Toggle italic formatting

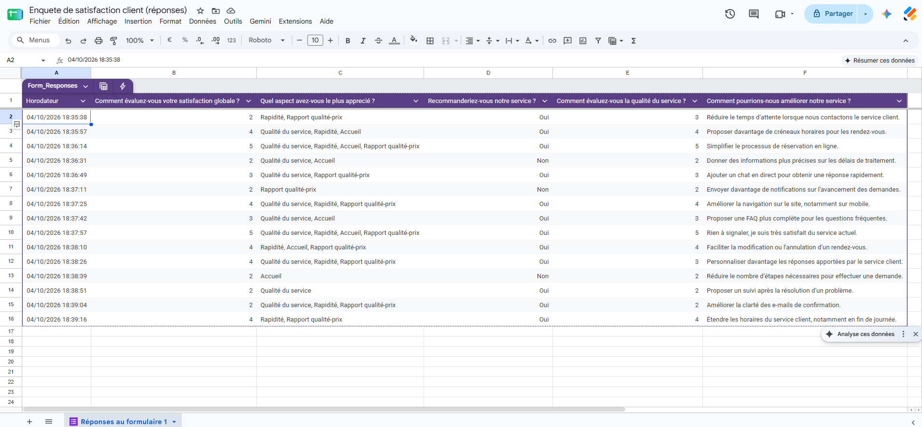pos(363,41)
